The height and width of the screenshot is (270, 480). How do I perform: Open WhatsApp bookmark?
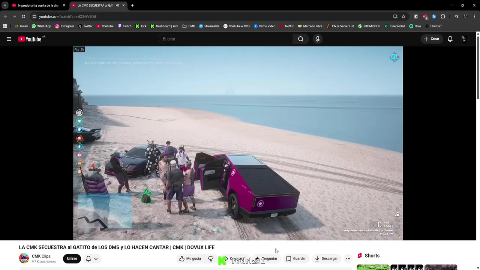[x=41, y=26]
